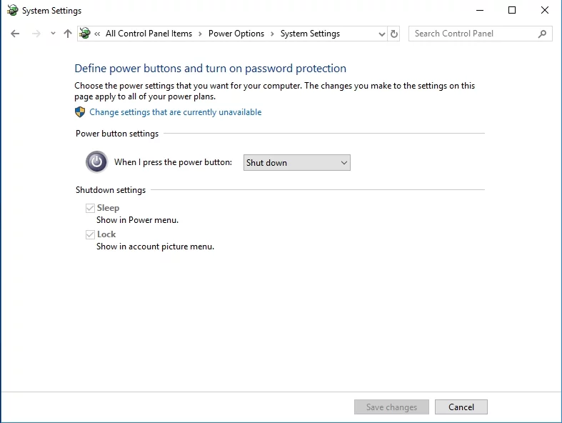Minimize the System Settings window

coord(480,11)
